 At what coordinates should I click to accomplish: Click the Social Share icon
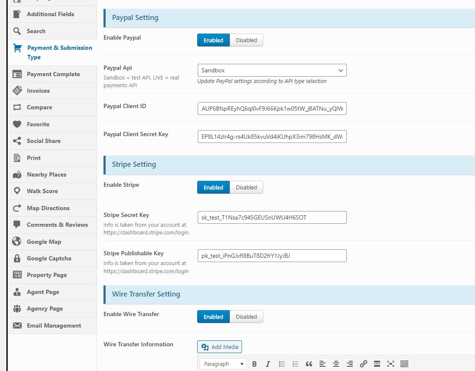tap(17, 141)
